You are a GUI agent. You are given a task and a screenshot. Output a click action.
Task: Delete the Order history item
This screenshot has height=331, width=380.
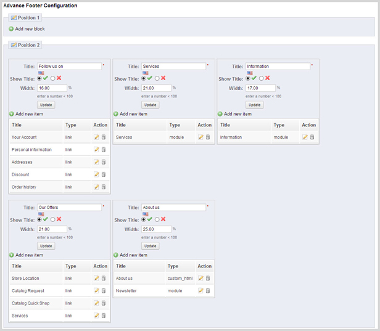[104, 187]
